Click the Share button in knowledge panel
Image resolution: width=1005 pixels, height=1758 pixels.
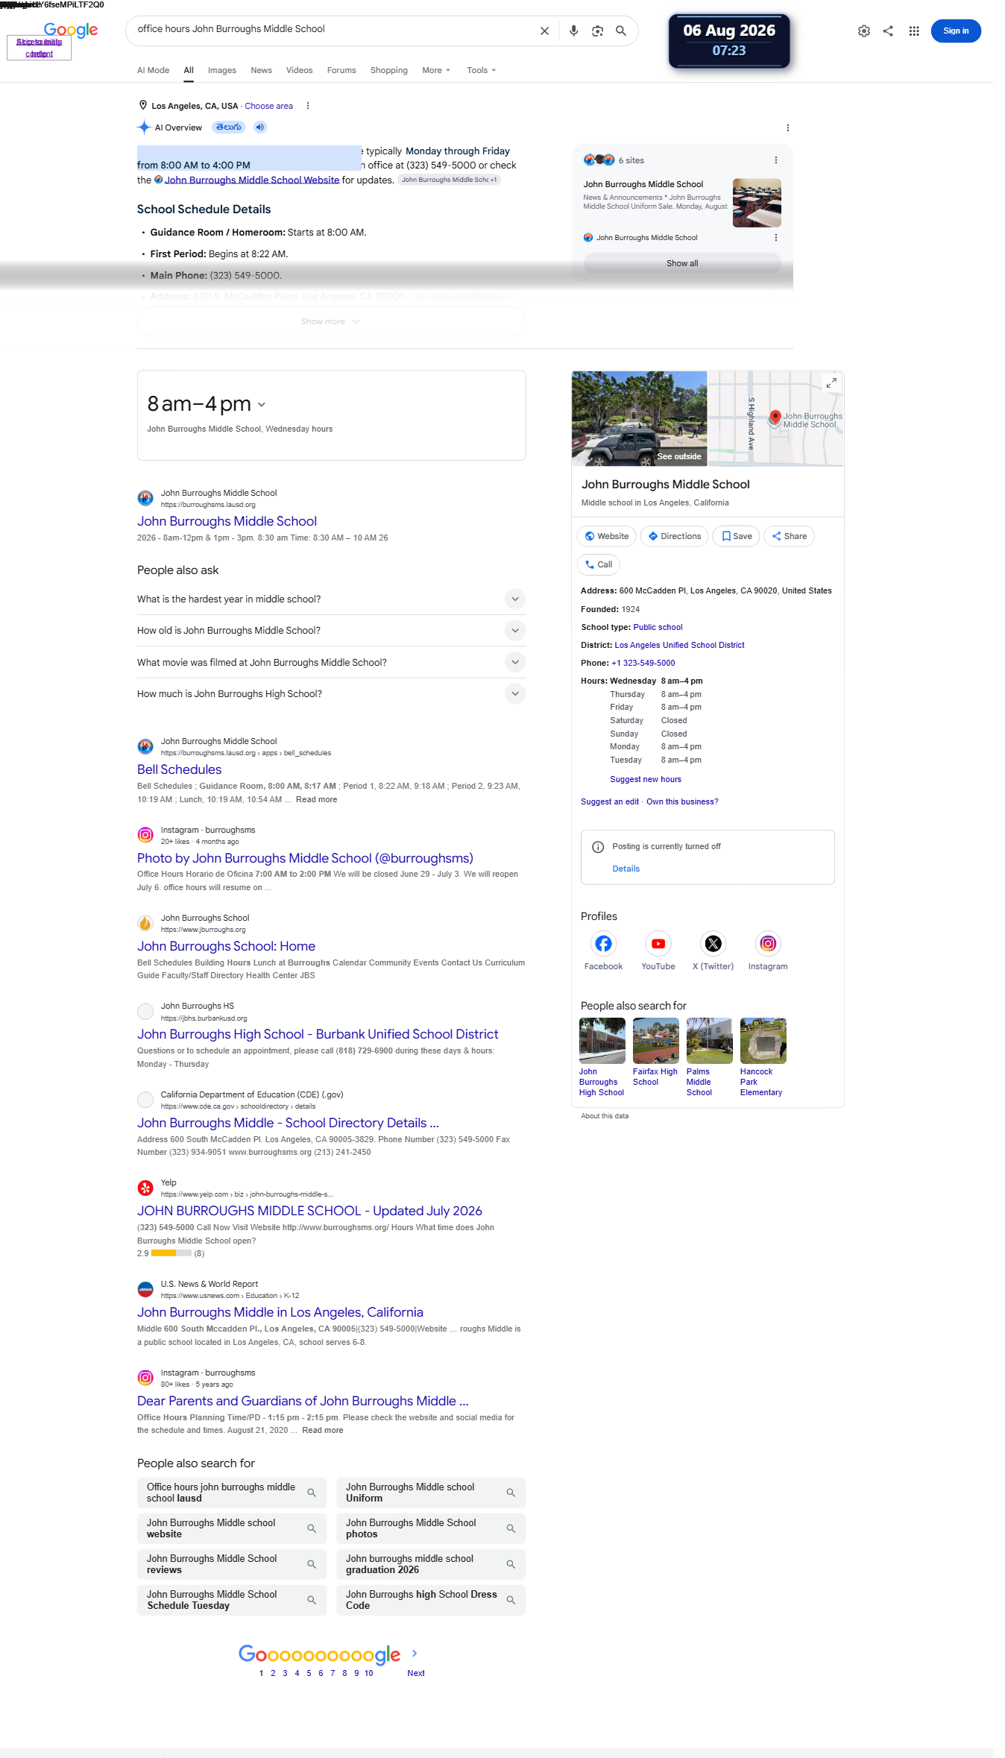[x=789, y=536]
